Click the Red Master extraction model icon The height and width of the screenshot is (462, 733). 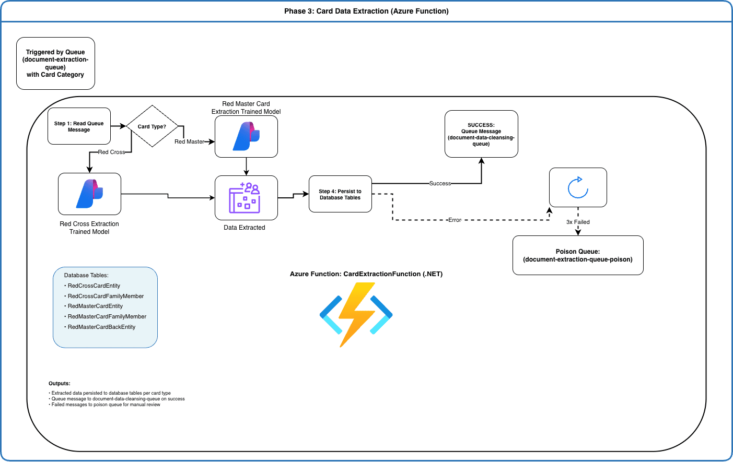(x=246, y=136)
